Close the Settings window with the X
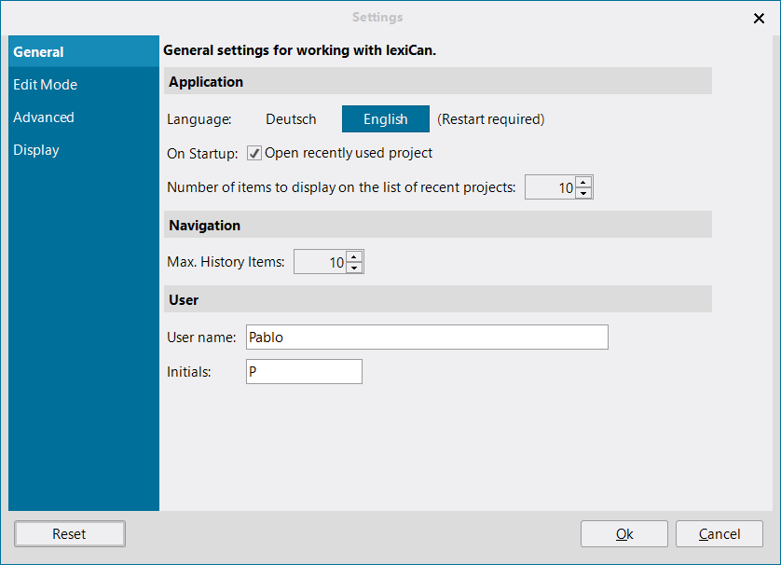The width and height of the screenshot is (781, 565). 759,18
